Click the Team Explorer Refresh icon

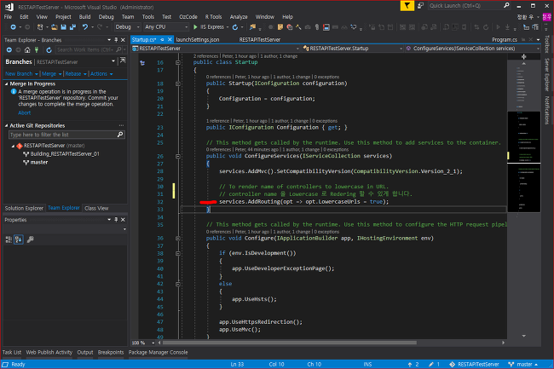point(49,49)
